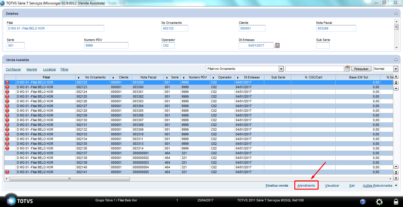The width and height of the screenshot is (403, 207).
Task: Click the N. CGC/Cart. column header
Action: [313, 77]
